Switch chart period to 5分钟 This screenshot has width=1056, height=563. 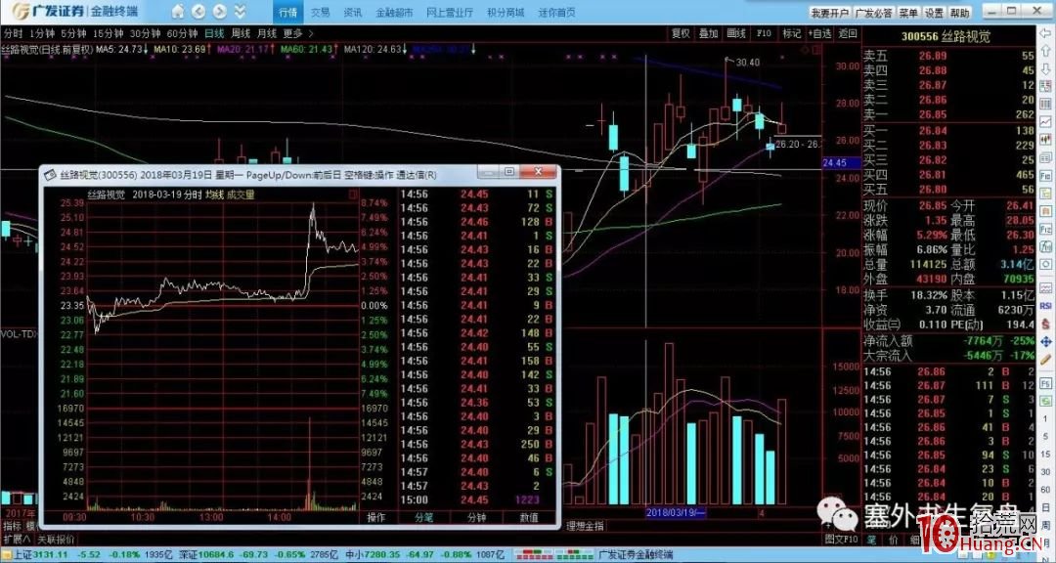pos(72,33)
